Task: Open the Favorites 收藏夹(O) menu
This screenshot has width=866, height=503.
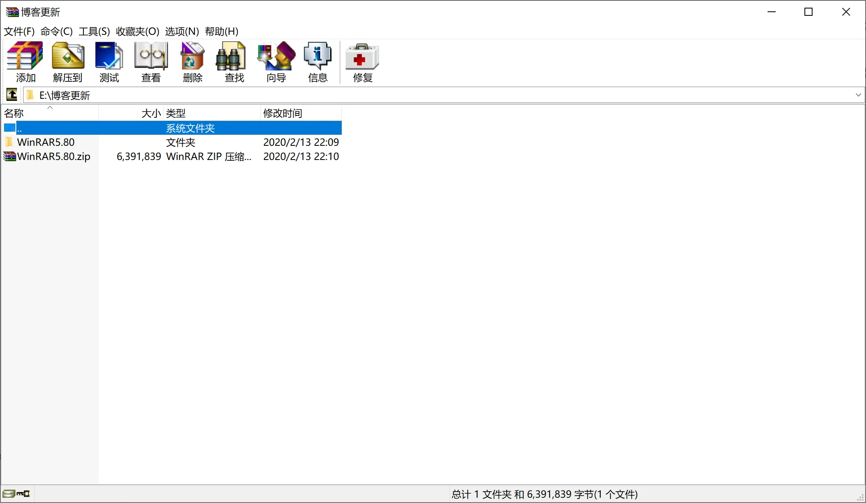Action: point(138,31)
